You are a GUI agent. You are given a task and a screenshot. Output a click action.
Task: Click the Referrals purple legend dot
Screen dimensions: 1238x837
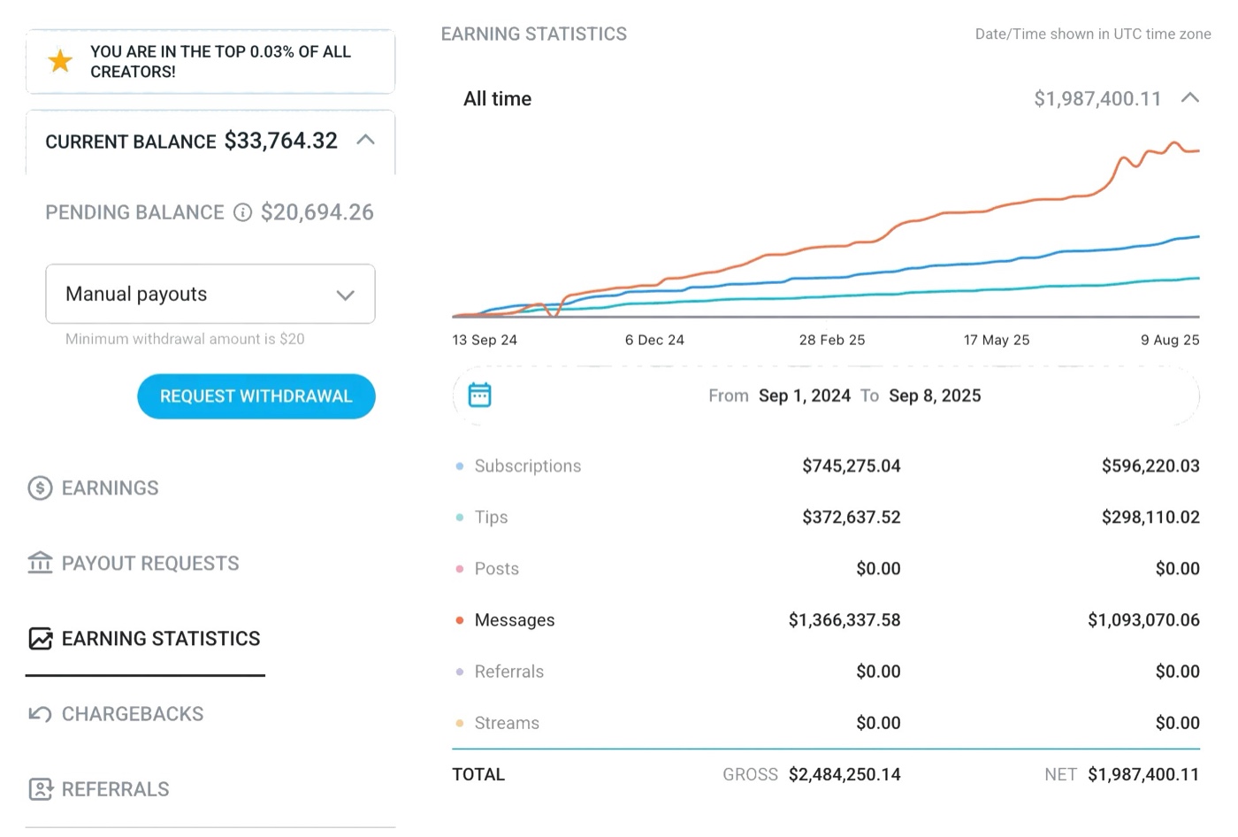(459, 672)
